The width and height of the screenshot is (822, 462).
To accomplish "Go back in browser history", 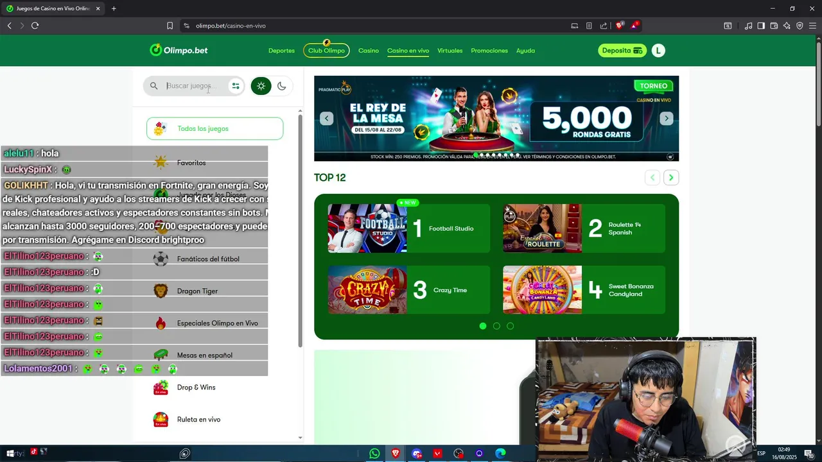I will 9,26.
